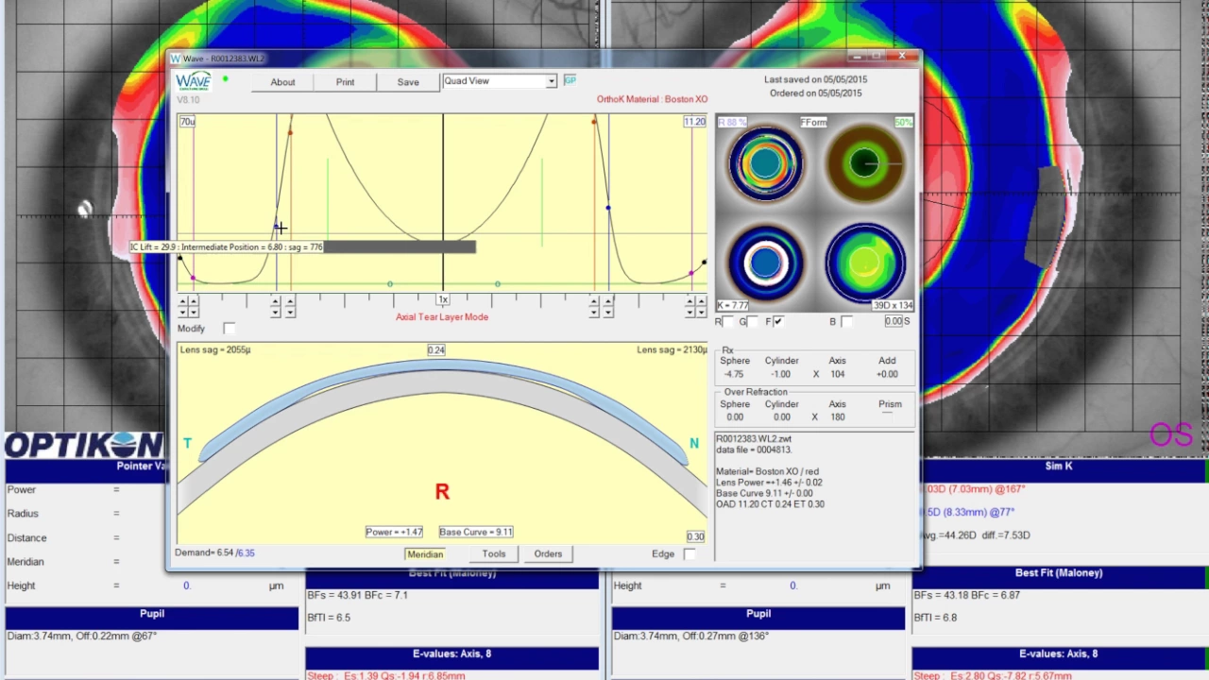
Task: Click the Add value +0.00
Action: (x=887, y=374)
